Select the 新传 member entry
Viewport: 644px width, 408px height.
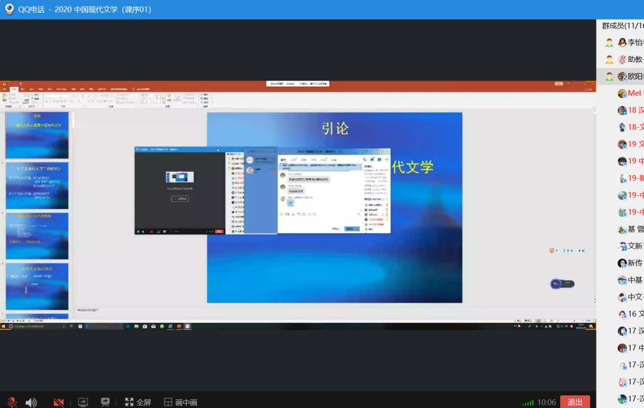(634, 263)
